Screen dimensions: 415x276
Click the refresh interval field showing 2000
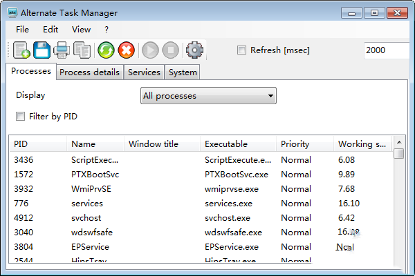tap(387, 50)
